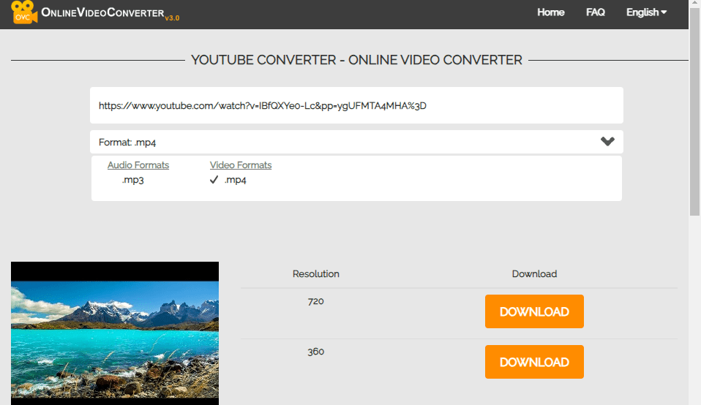Click the down chevron icon in format bar

[607, 142]
